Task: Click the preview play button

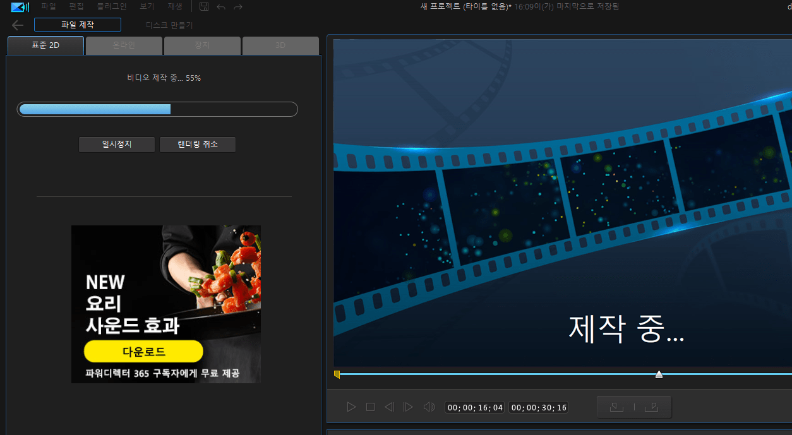Action: (x=352, y=407)
